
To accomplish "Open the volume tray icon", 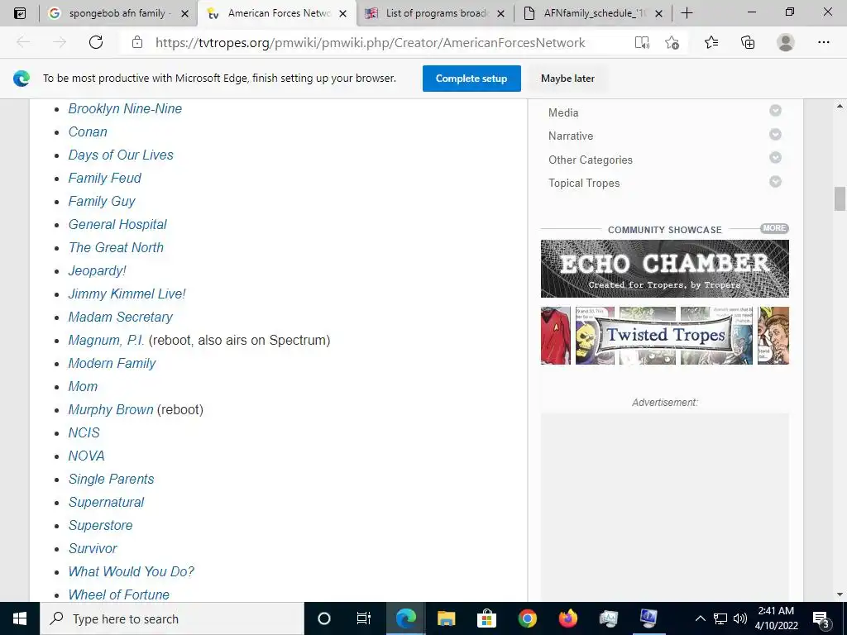I will point(740,618).
